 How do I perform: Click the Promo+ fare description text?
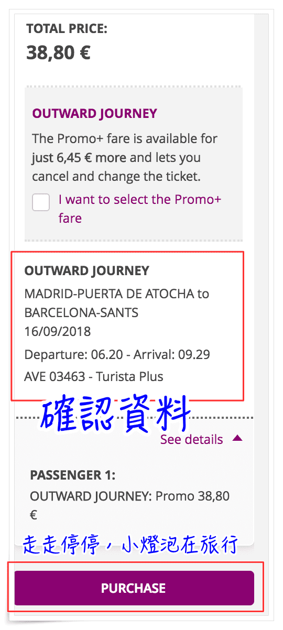tap(125, 158)
